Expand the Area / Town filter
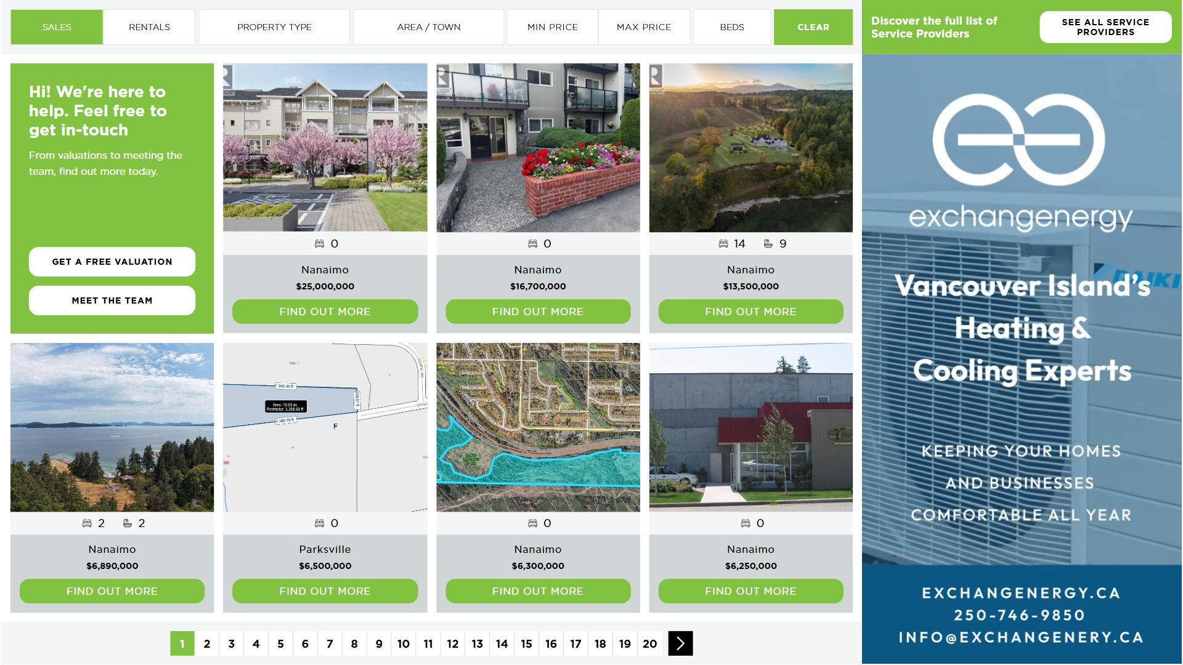 [x=428, y=27]
